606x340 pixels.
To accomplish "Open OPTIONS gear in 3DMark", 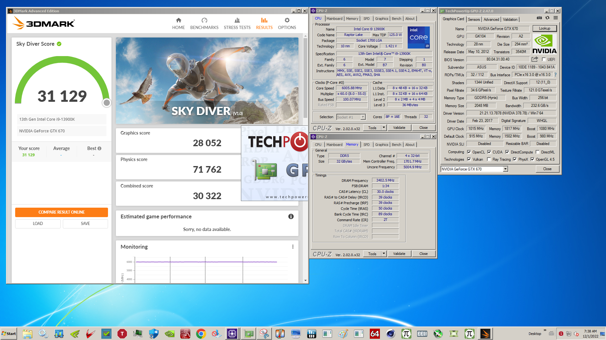I will point(287,24).
